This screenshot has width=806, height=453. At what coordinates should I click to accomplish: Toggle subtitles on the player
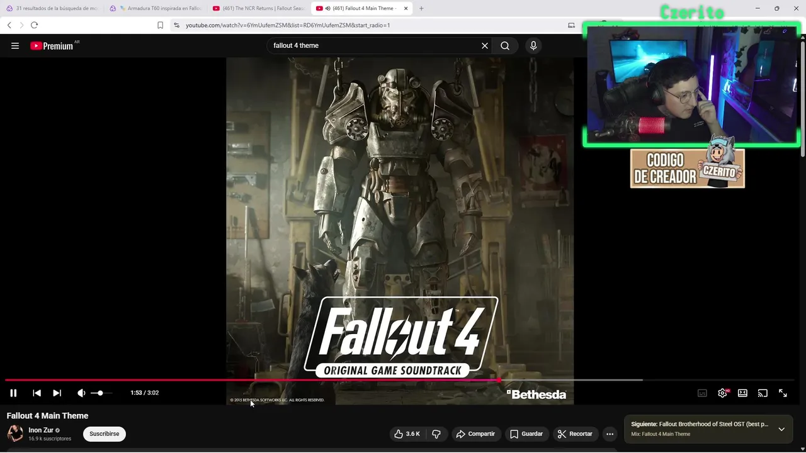coord(702,393)
